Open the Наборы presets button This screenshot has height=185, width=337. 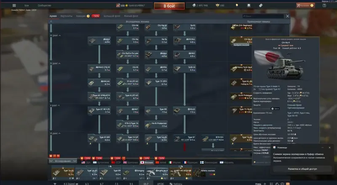pos(176,184)
